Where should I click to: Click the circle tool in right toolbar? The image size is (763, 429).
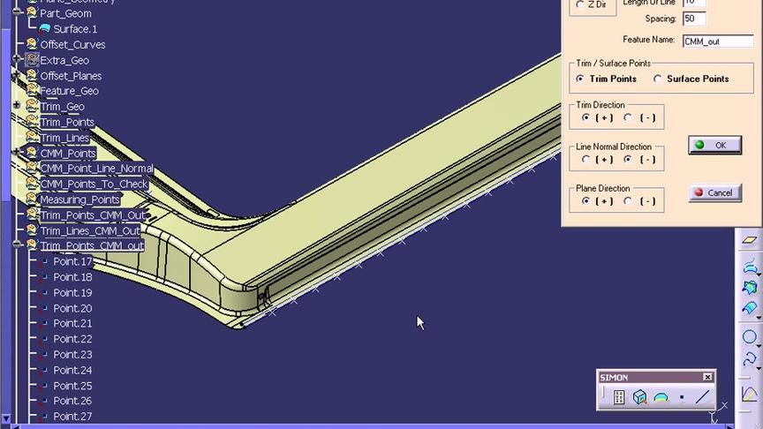750,336
